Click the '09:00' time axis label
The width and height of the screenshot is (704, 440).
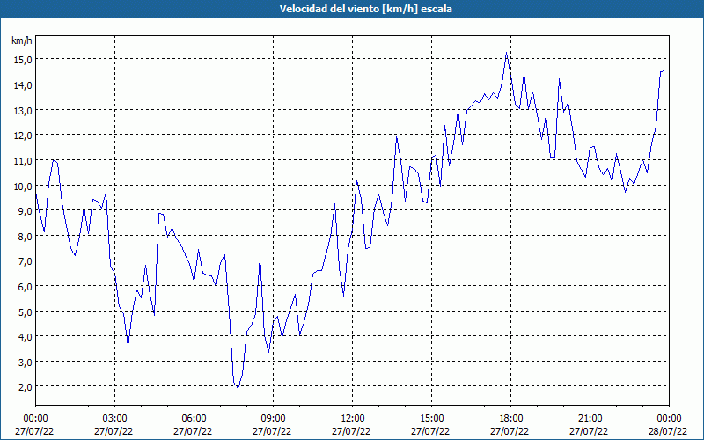pyautogui.click(x=273, y=419)
